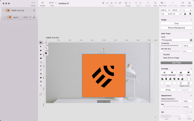The image size is (194, 121).
Task: Open Auto Trace toolbar dropdown arrow
Action: tap(164, 3)
